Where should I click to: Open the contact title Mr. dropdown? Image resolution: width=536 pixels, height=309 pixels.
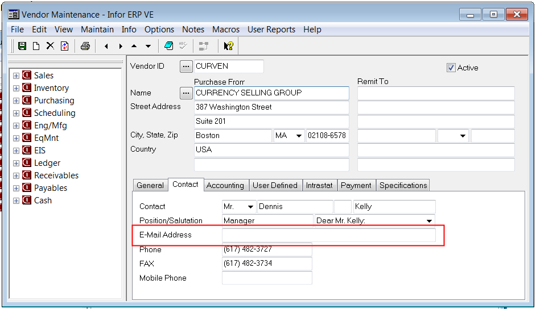click(249, 207)
